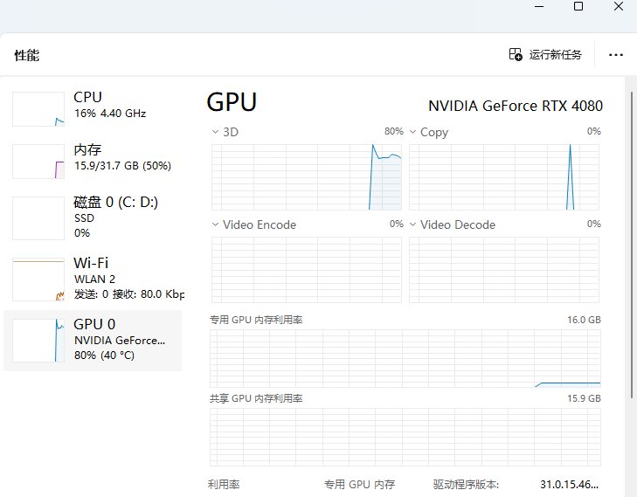Select the Wi-Fi WLAN 2 item

coord(93,279)
